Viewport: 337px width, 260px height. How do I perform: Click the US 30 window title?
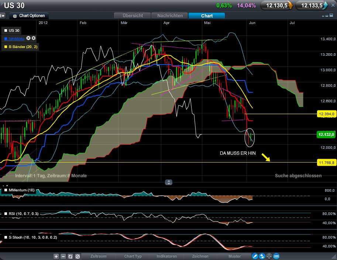point(14,6)
